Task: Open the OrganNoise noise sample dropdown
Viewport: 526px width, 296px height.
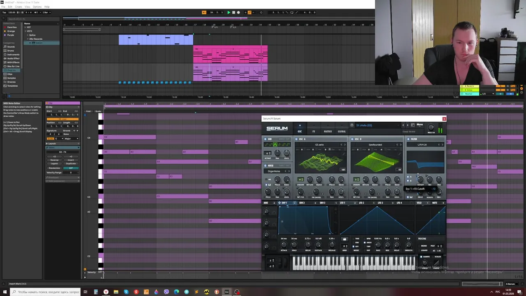Action: click(x=274, y=171)
